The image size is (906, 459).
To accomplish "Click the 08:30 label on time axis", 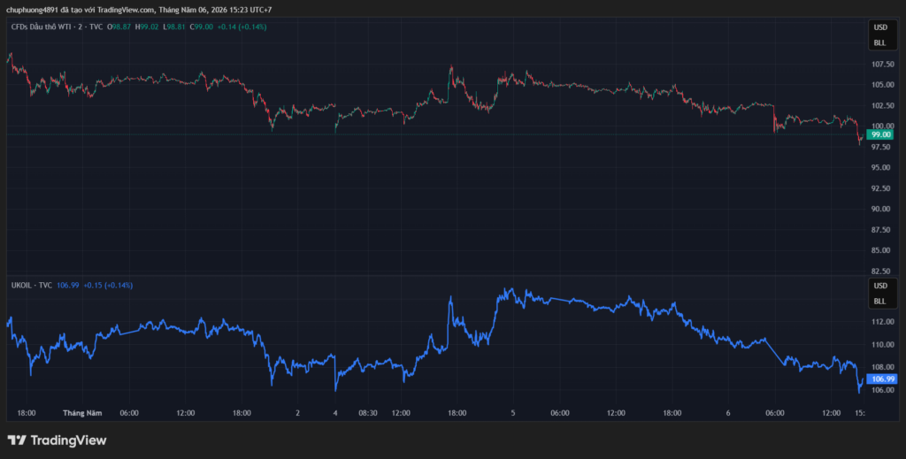I will [367, 413].
